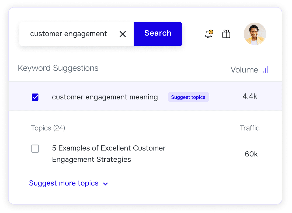Click the Suggest topics pill button

[188, 97]
